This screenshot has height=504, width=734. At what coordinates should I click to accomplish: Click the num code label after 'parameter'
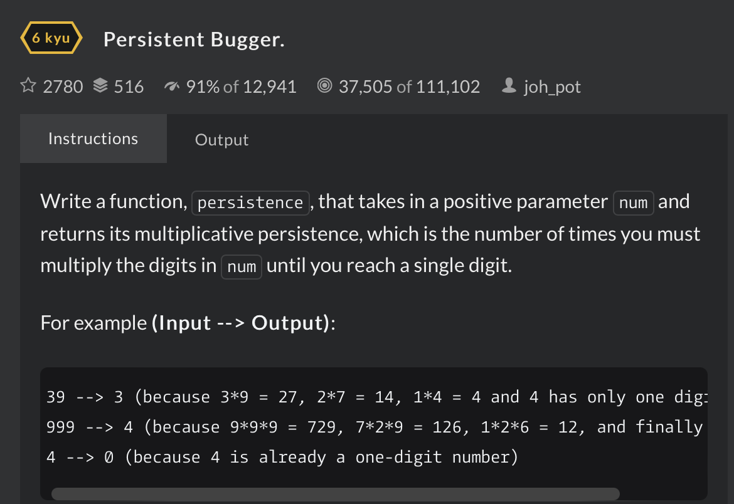[x=633, y=202]
